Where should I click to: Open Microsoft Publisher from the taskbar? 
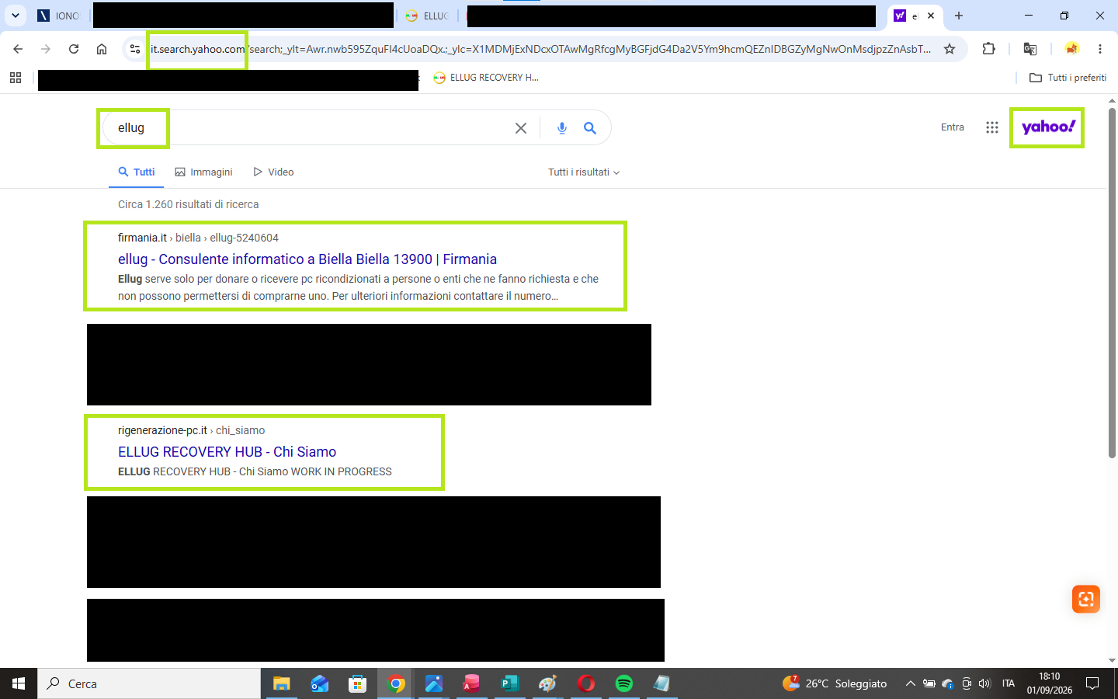pos(510,683)
